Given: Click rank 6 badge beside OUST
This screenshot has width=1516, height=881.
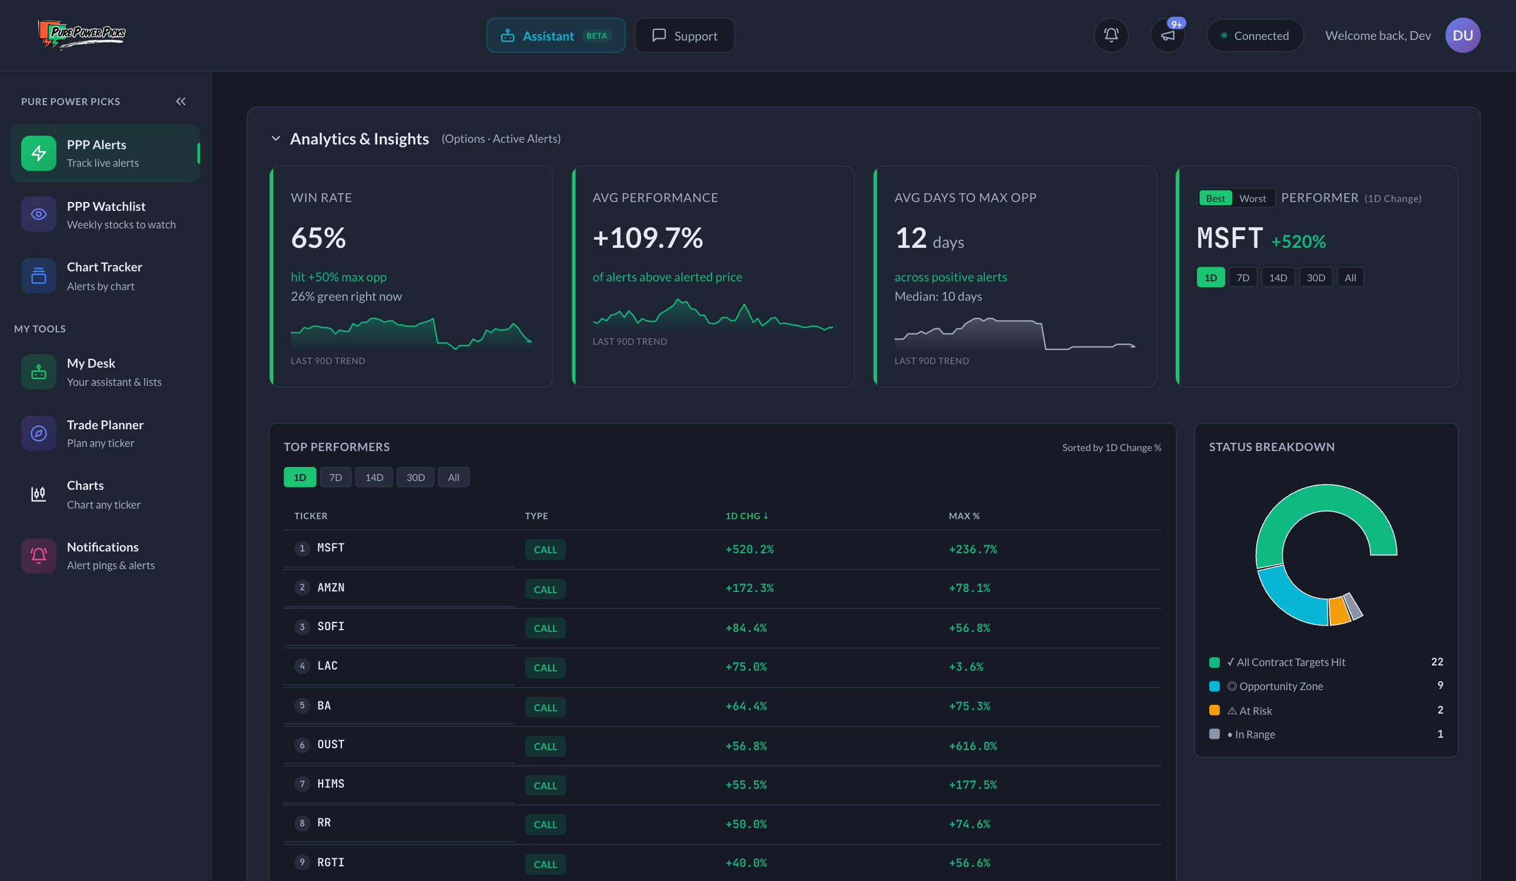Looking at the screenshot, I should pos(302,745).
